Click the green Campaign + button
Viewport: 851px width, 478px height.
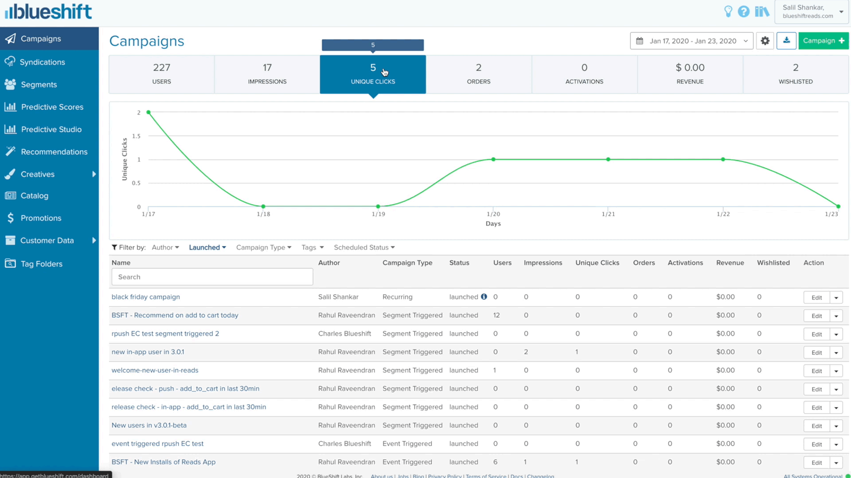tap(823, 40)
